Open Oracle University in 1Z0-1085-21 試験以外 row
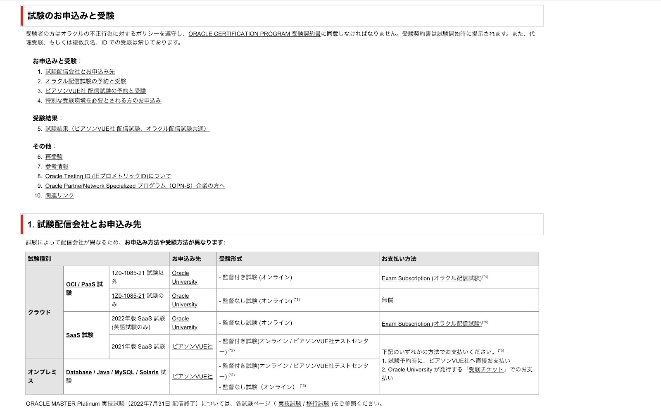Image resolution: width=661 pixels, height=411 pixels. tap(185, 277)
